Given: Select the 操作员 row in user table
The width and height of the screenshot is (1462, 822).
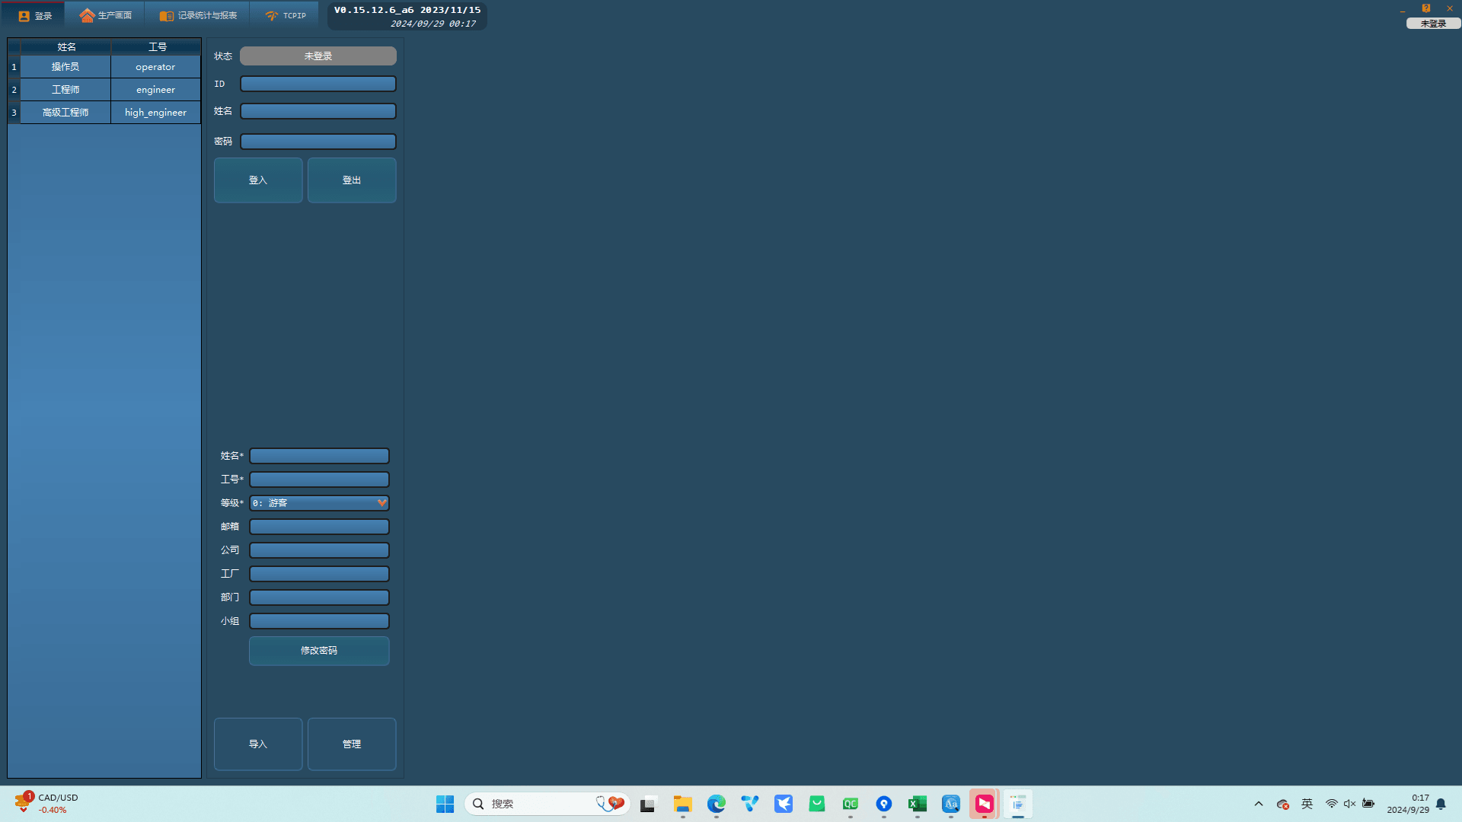Looking at the screenshot, I should (x=65, y=67).
